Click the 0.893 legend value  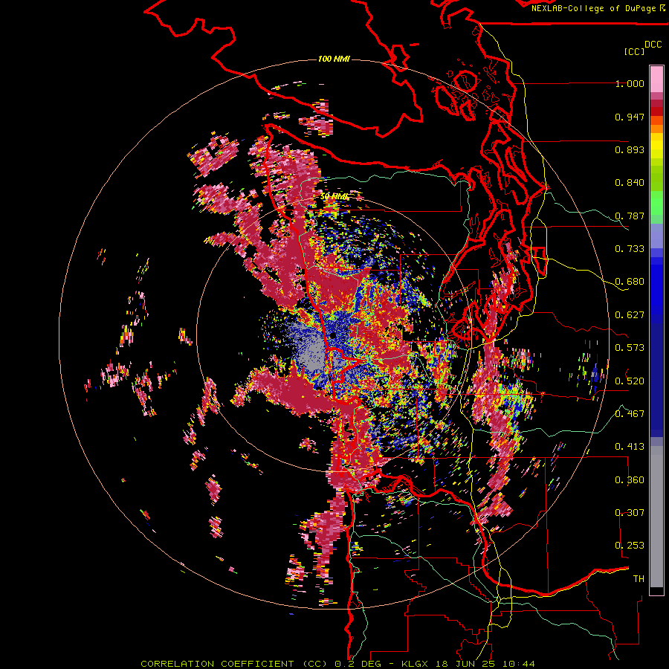(630, 149)
